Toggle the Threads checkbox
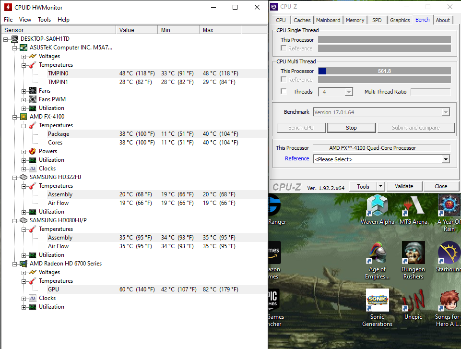The image size is (461, 349). point(284,92)
